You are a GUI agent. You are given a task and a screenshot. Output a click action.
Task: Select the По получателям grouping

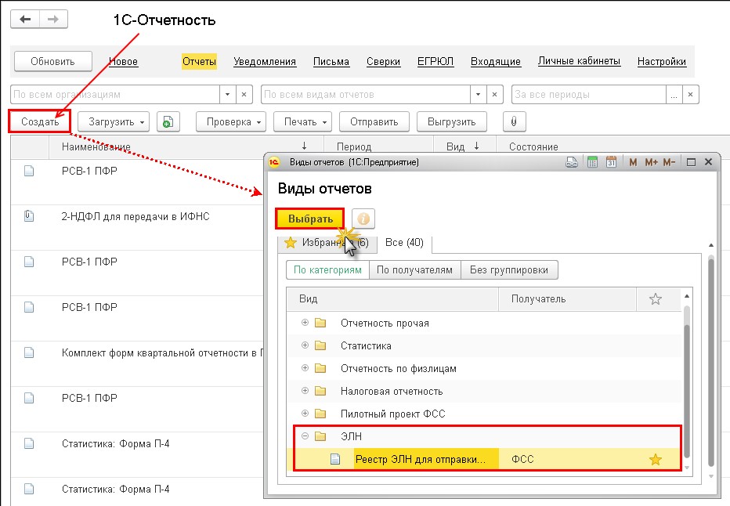click(x=414, y=270)
